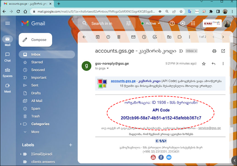
Task: Show the side panel toggle arrow
Action: (235, 161)
